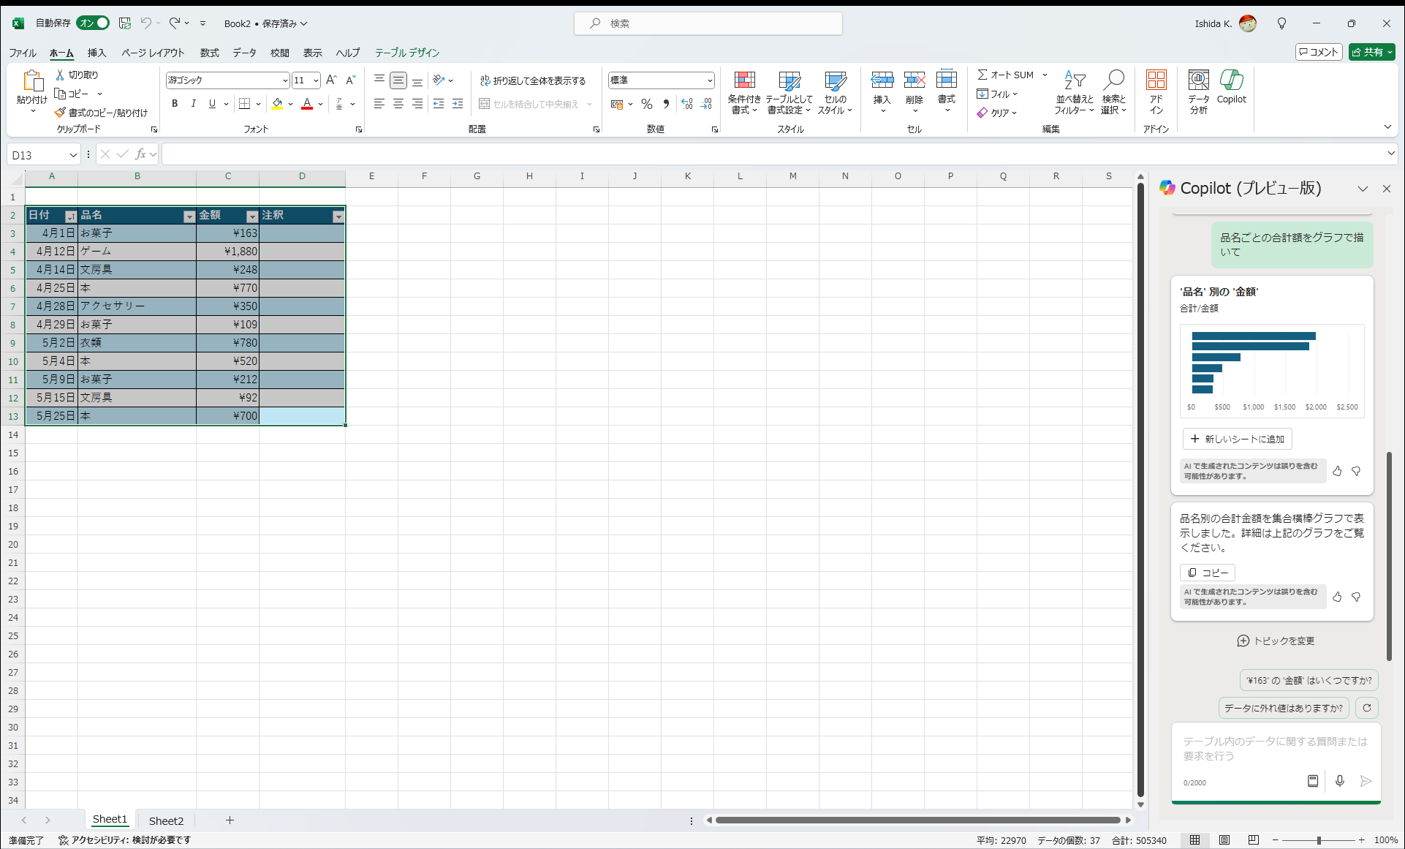Open the 品名 column filter dropdown
The image size is (1405, 849).
point(189,216)
